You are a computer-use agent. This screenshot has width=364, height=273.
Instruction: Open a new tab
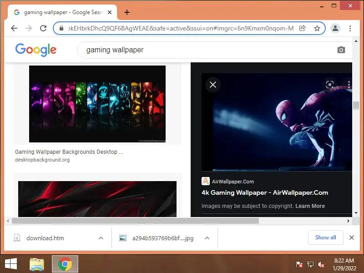pos(127,12)
